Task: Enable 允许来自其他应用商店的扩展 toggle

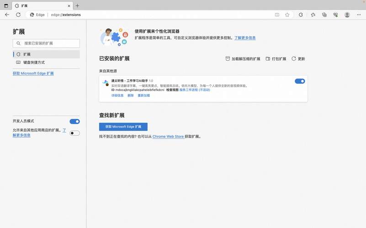Action: 74,133
